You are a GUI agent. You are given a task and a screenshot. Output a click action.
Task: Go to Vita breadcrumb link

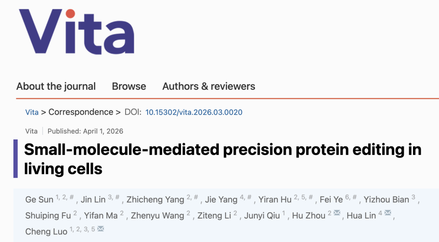(x=32, y=112)
